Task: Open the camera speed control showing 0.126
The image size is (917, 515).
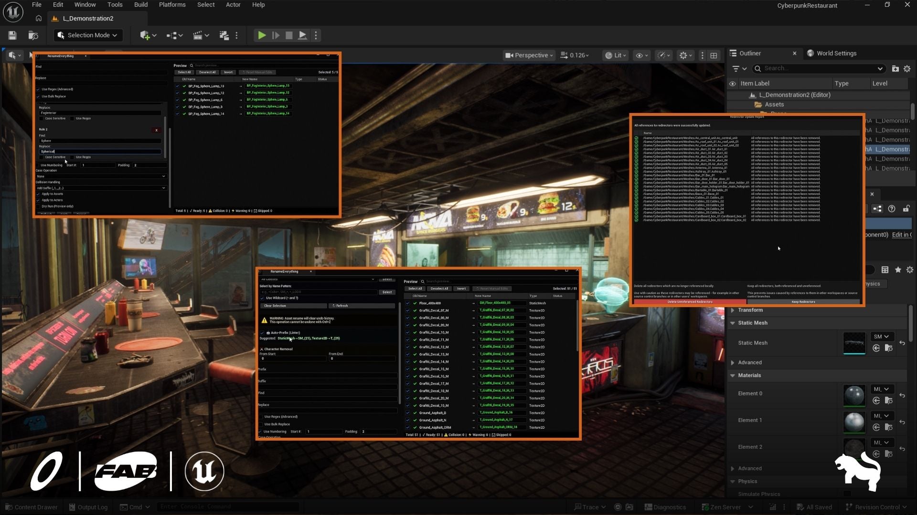Action: (575, 55)
